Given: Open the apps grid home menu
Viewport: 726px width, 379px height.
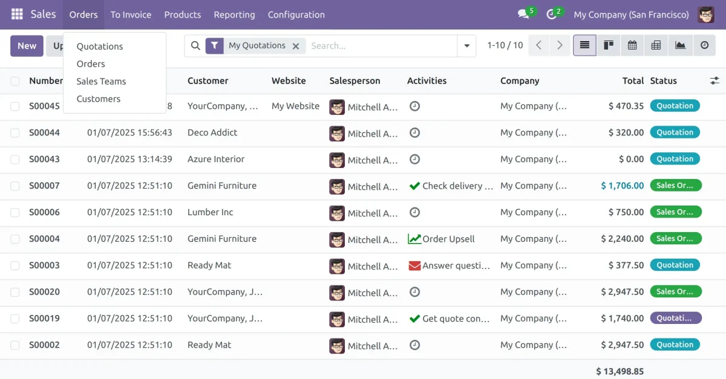Looking at the screenshot, I should pos(17,15).
